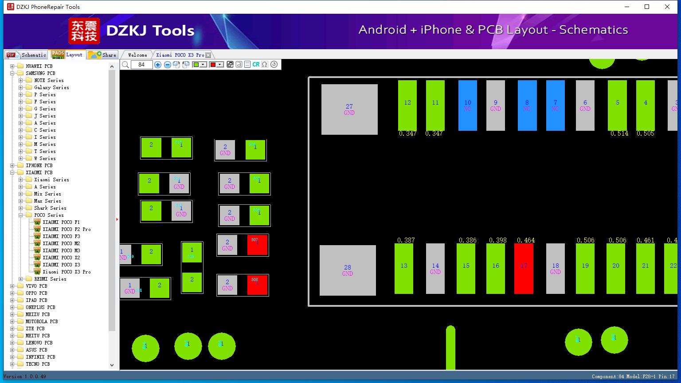Open XIAOMI POCO X2 layout file
The width and height of the screenshot is (681, 383).
coord(61,258)
